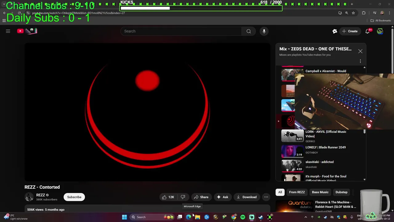
Task: Open the Windows Start menu
Action: click(x=124, y=217)
